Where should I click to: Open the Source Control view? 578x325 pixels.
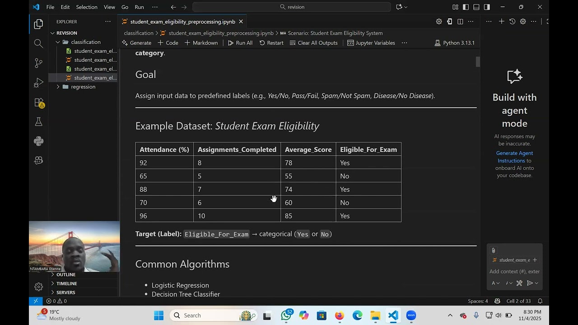click(x=38, y=63)
